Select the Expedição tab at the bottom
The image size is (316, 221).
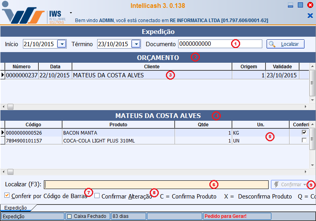click(15, 208)
